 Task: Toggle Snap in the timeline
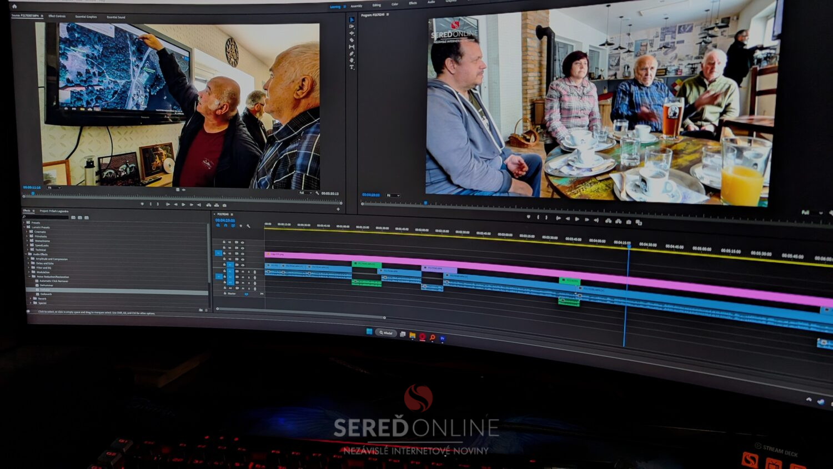pos(225,226)
